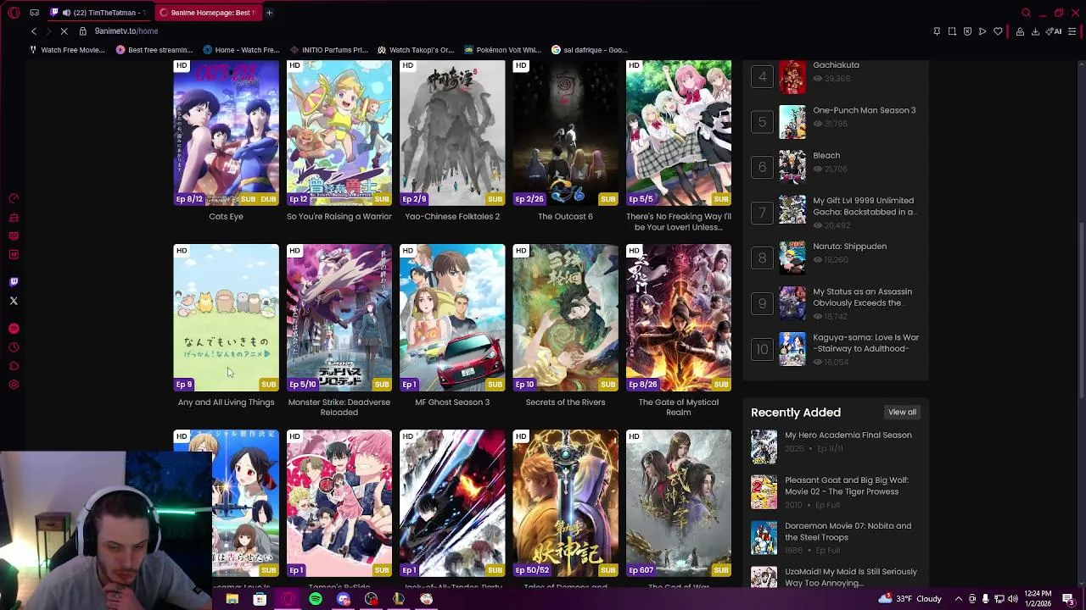Open the One-Punch Man ranking thumbnail

tap(792, 122)
